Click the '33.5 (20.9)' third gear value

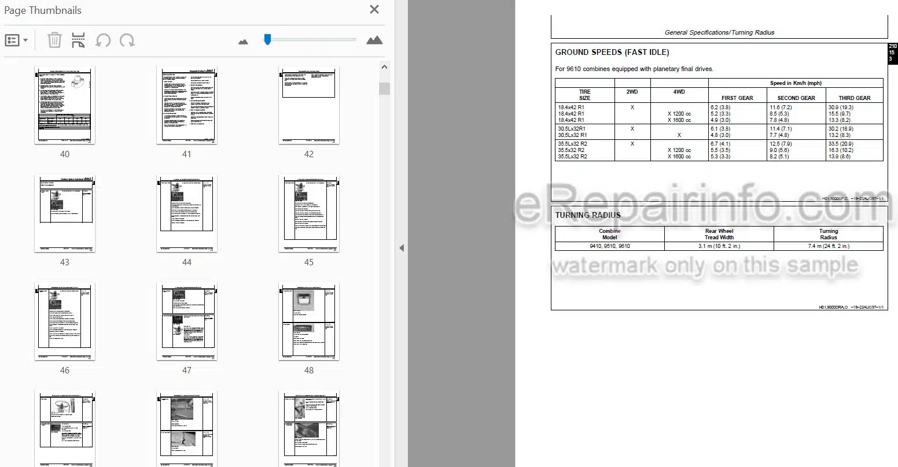(841, 144)
